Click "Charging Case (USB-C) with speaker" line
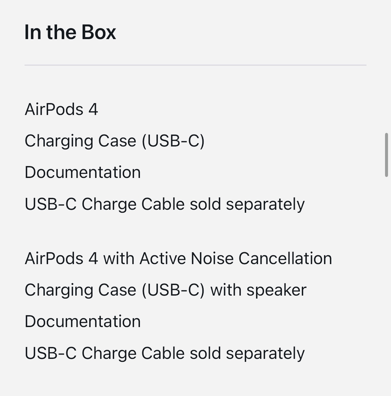This screenshot has width=391, height=396. [x=165, y=290]
